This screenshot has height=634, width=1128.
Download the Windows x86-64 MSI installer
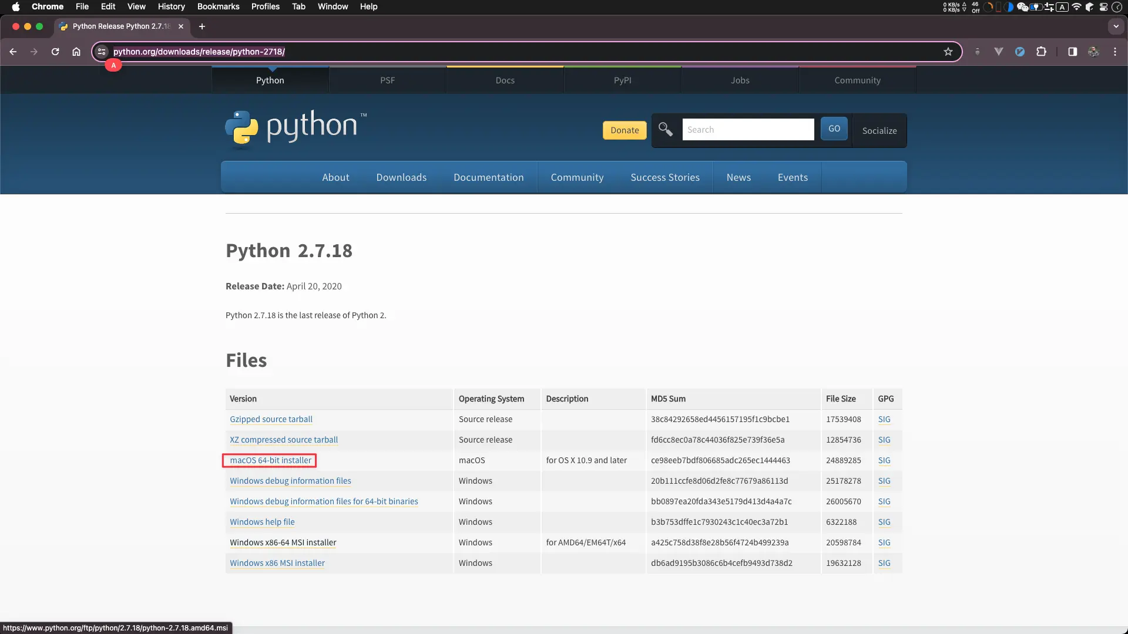tap(283, 542)
